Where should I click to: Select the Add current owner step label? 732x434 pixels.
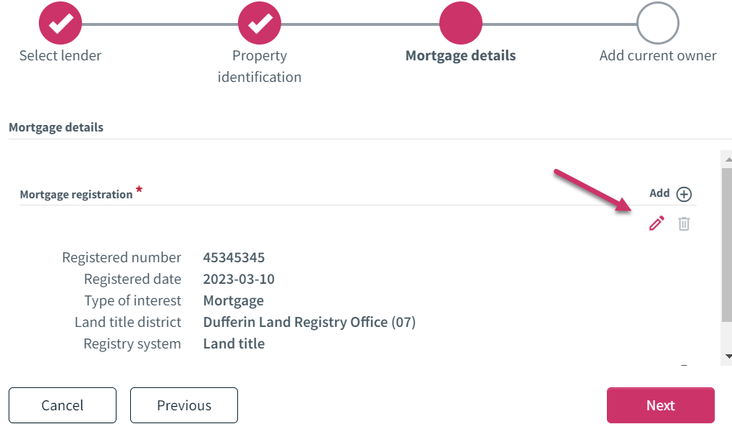658,55
